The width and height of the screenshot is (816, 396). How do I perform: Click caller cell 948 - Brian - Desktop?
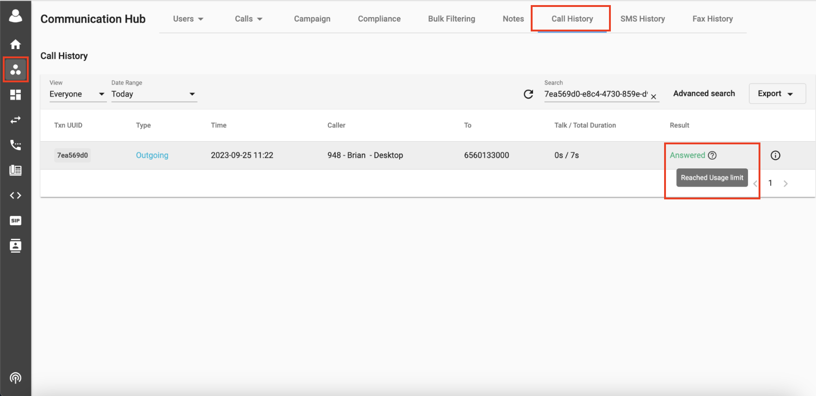point(365,155)
